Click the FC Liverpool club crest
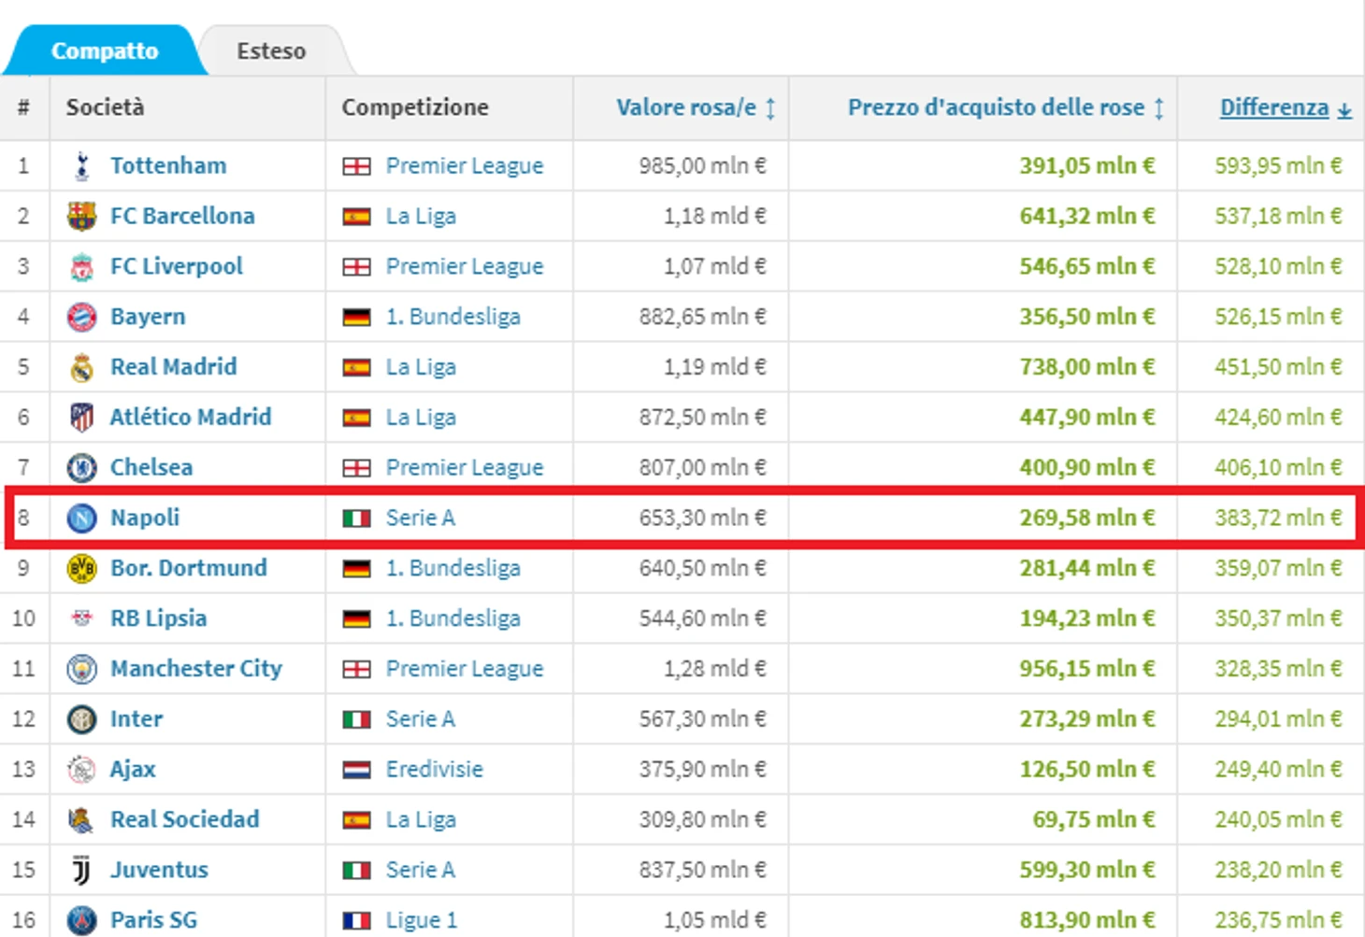 coord(82,267)
